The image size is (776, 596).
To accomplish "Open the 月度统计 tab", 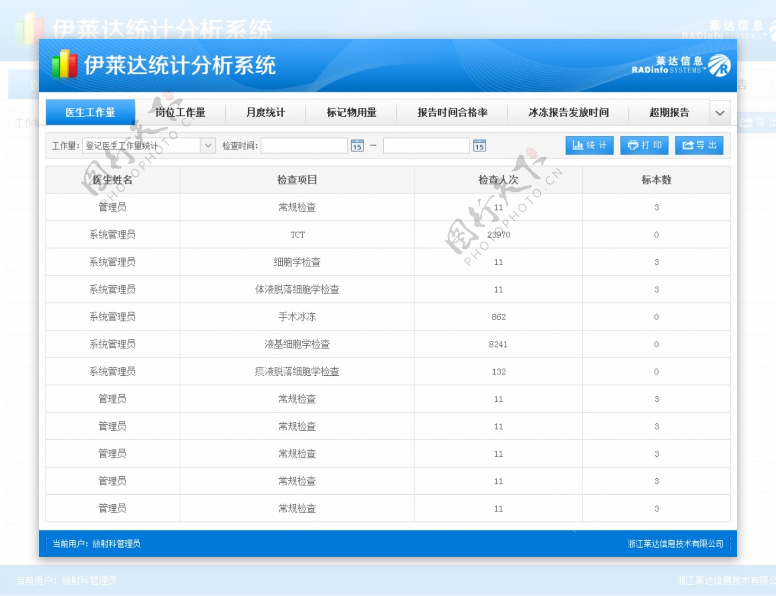I will pyautogui.click(x=265, y=113).
